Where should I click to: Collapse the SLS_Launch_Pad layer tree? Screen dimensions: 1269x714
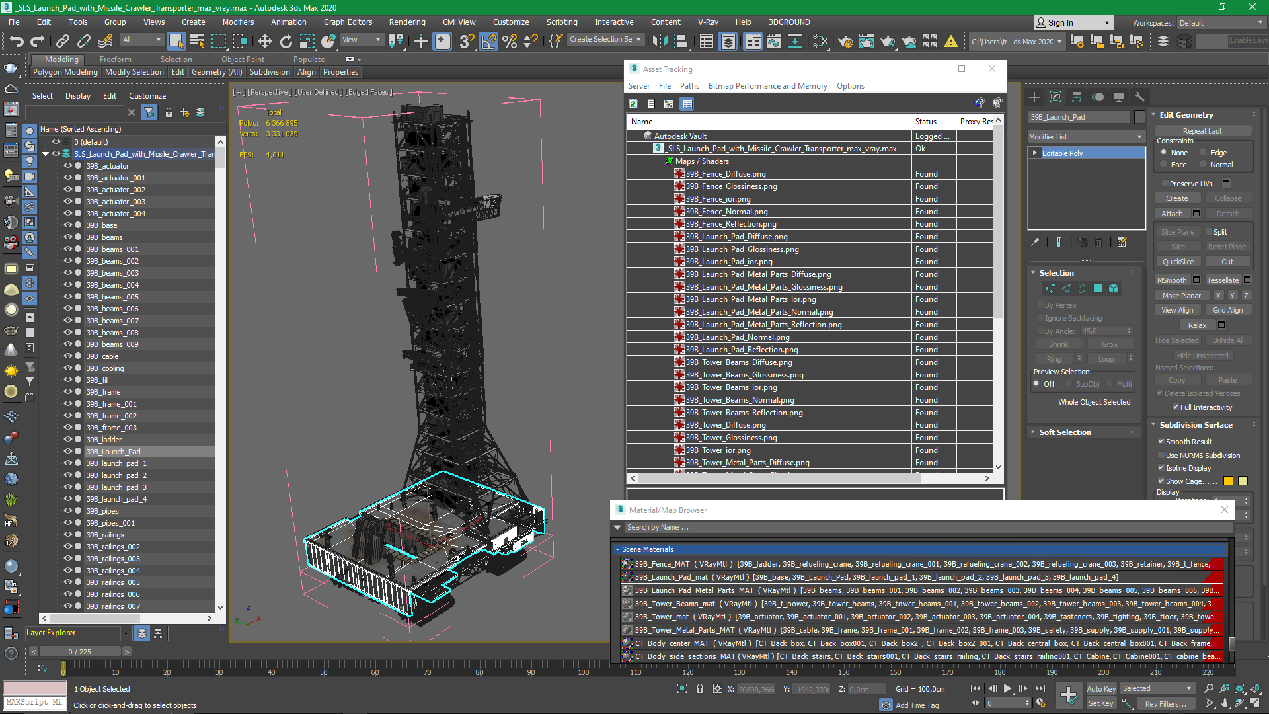pos(45,154)
